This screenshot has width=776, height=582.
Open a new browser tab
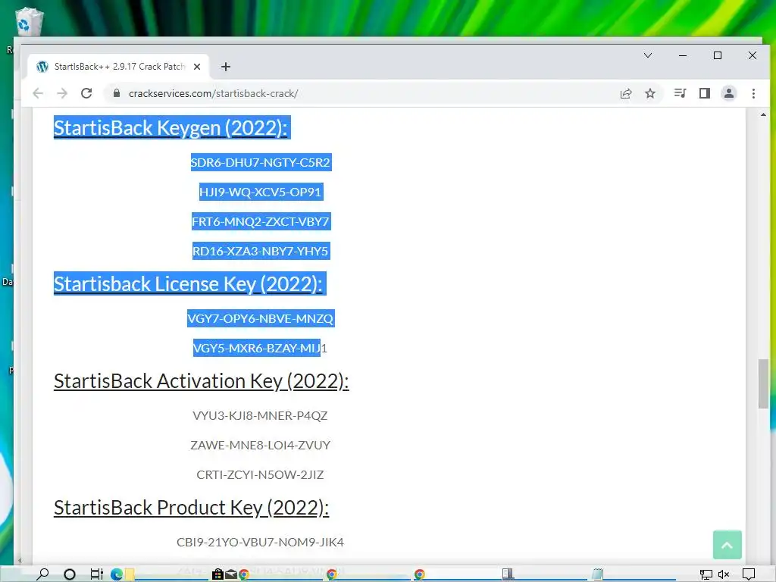pyautogui.click(x=226, y=67)
